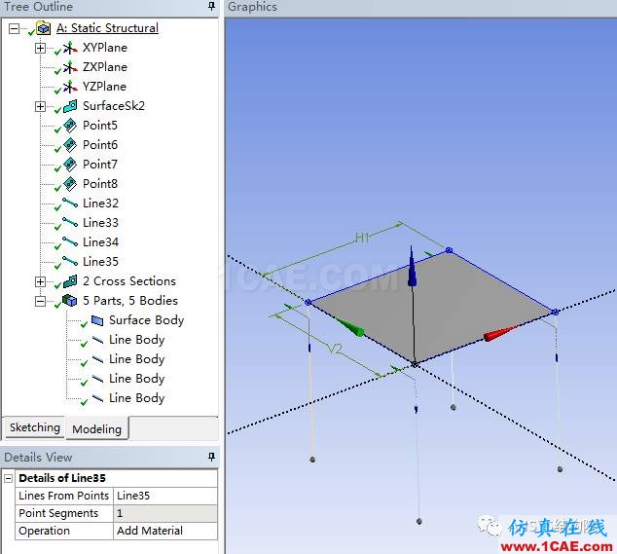The width and height of the screenshot is (617, 554).
Task: Switch to the Modeling tab
Action: (x=97, y=428)
